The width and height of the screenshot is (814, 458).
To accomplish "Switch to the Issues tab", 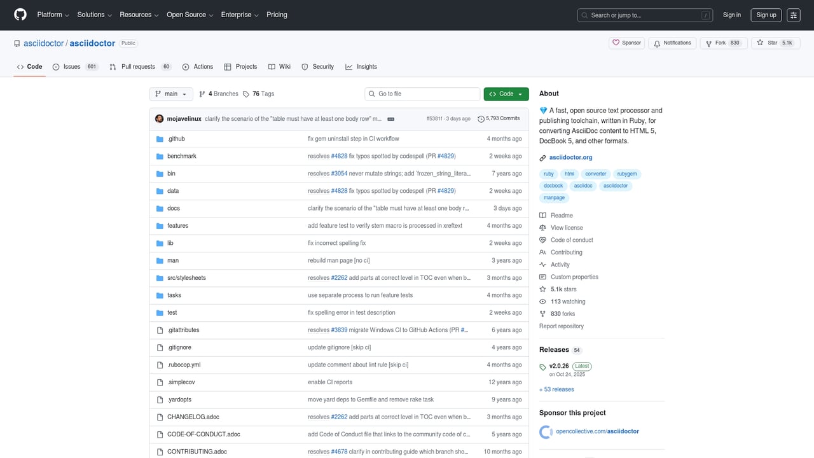I will (72, 66).
